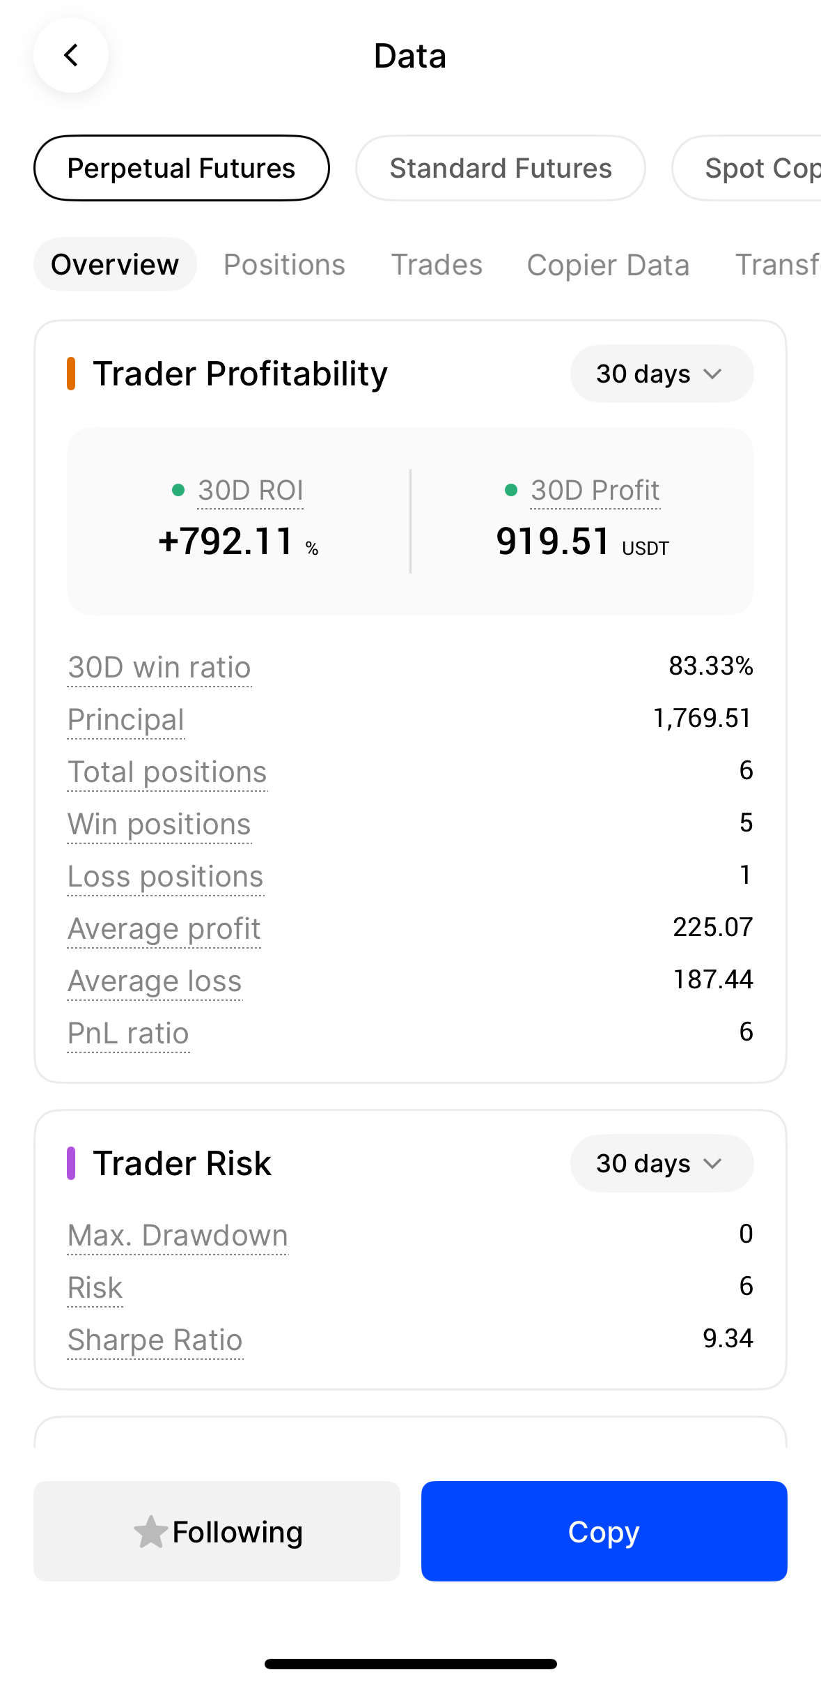Screen dimensions: 821x1686
Task: Switch to the Positions tab
Action: [x=284, y=264]
